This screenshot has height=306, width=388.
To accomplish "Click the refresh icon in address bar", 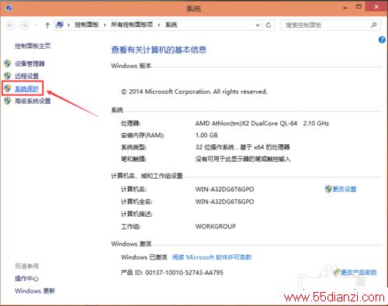I will 268,25.
